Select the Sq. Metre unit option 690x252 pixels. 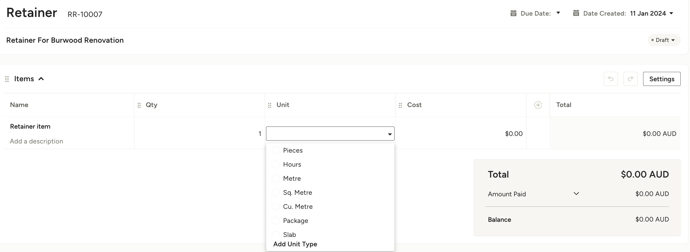(x=297, y=193)
